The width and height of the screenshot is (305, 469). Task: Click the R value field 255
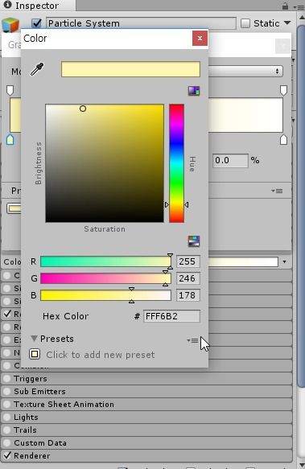188,261
